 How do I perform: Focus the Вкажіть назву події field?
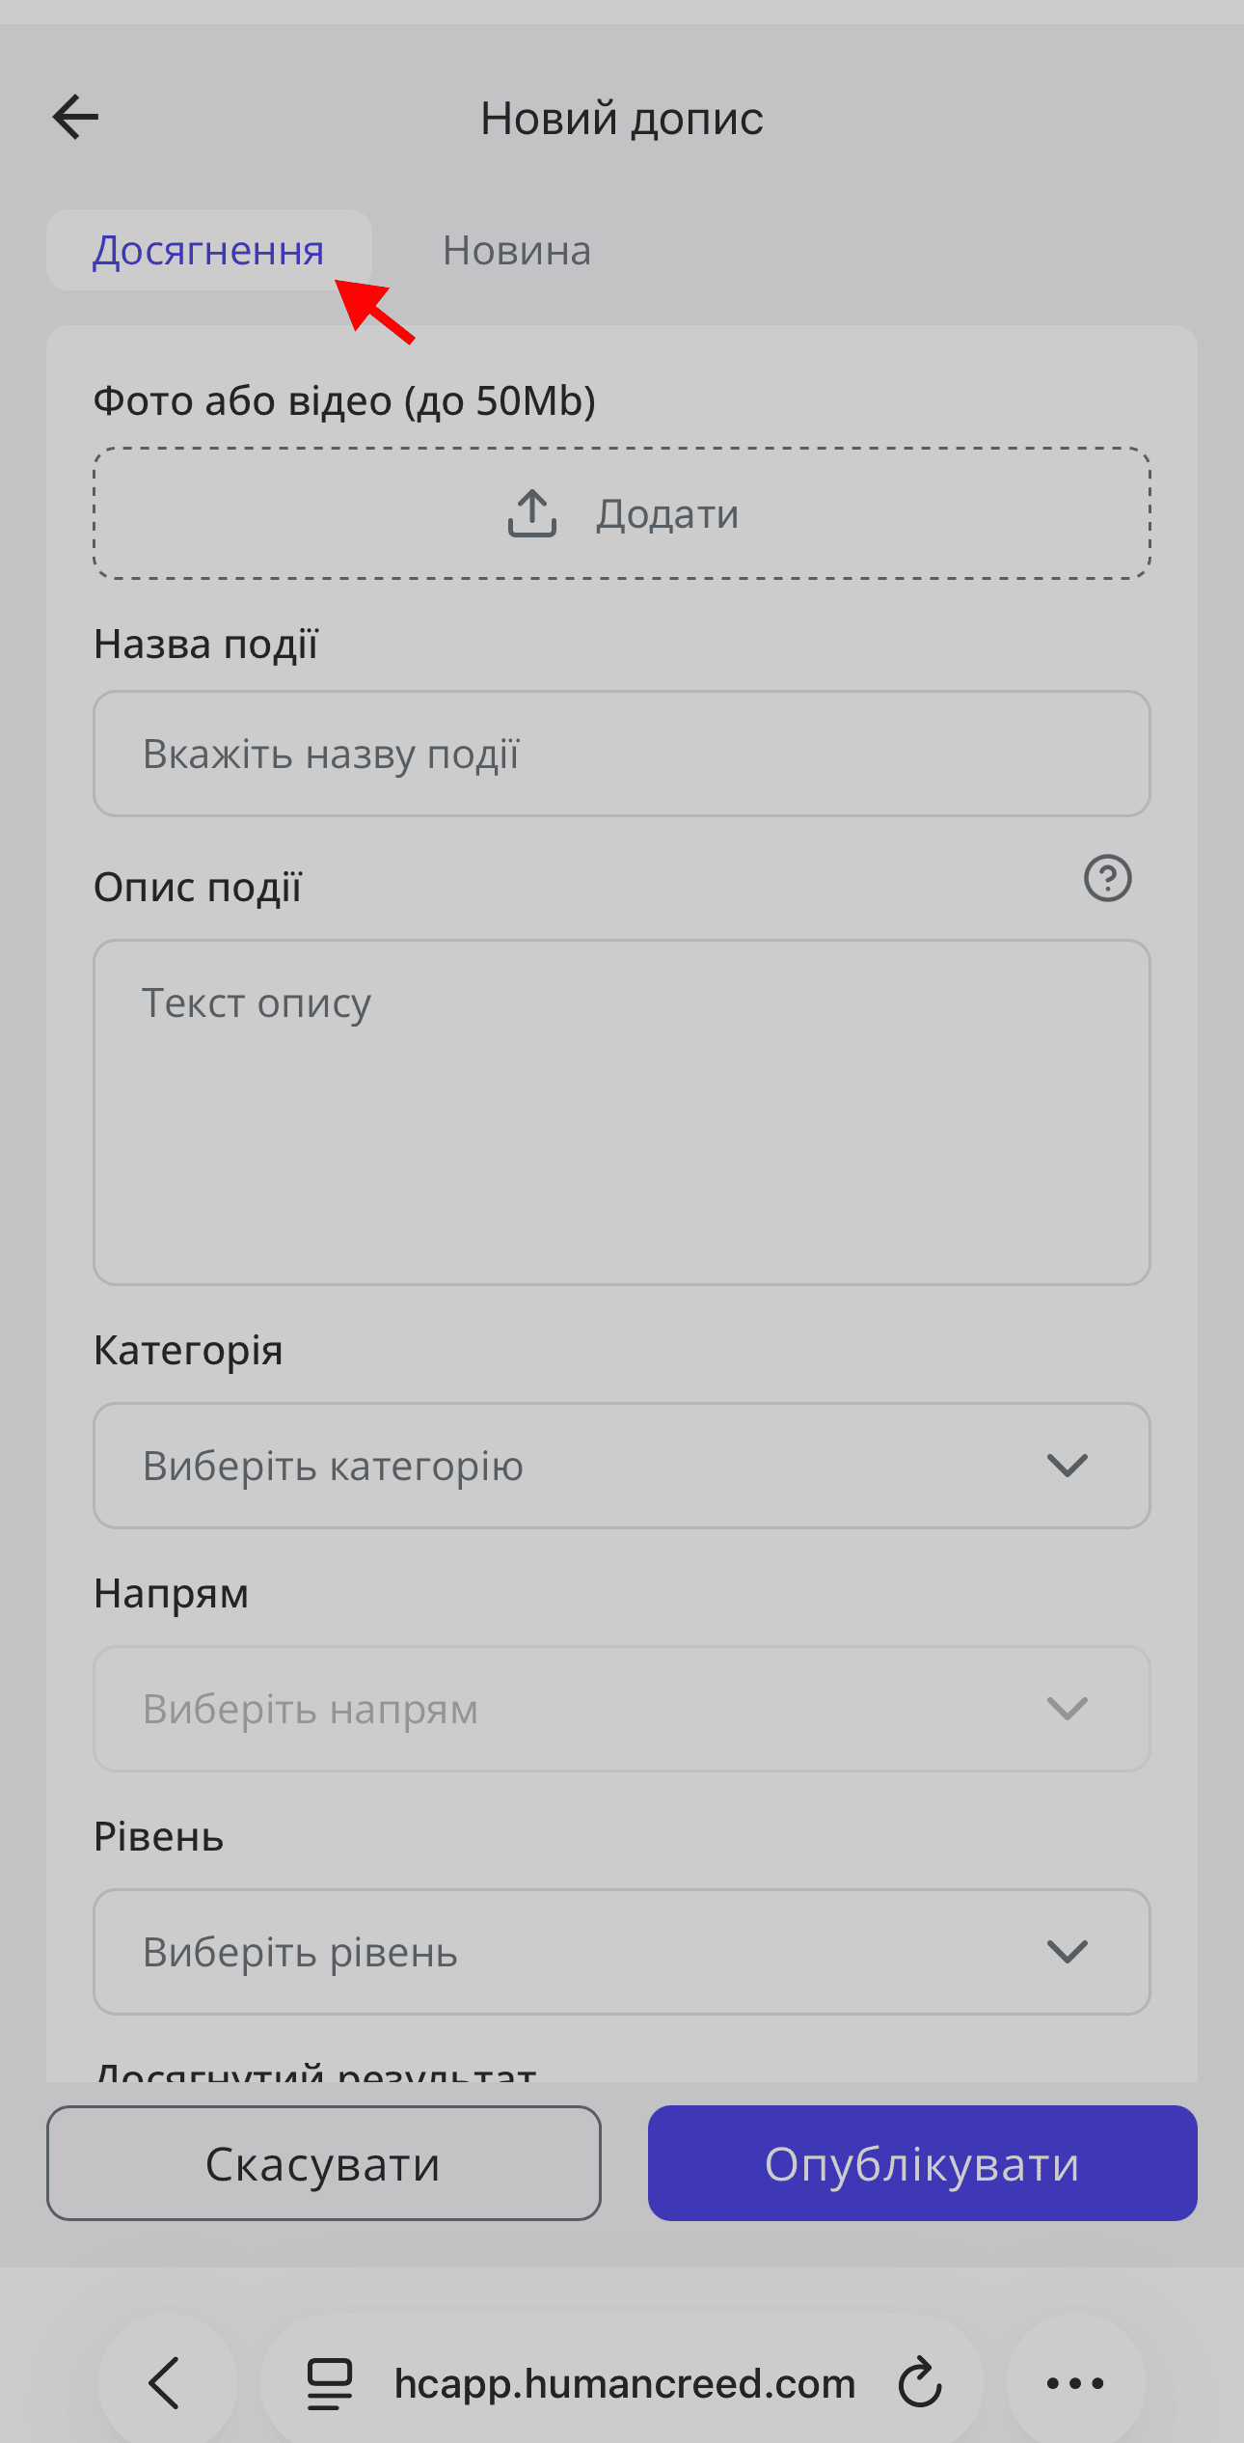pos(621,754)
